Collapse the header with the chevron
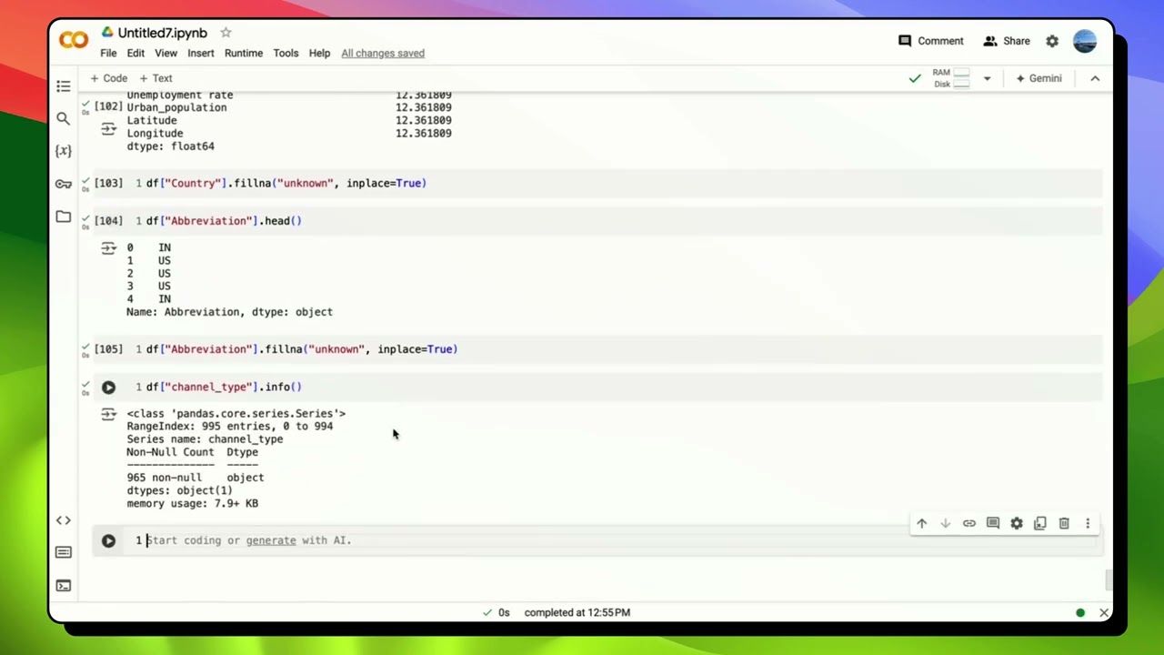This screenshot has width=1164, height=655. coord(1095,78)
